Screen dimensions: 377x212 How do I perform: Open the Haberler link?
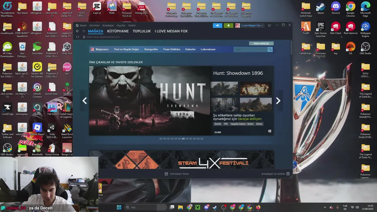point(190,49)
